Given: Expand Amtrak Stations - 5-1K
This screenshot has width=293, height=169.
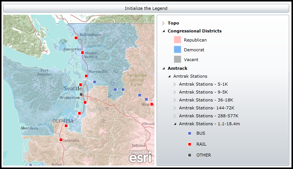Looking at the screenshot, I should (x=175, y=84).
